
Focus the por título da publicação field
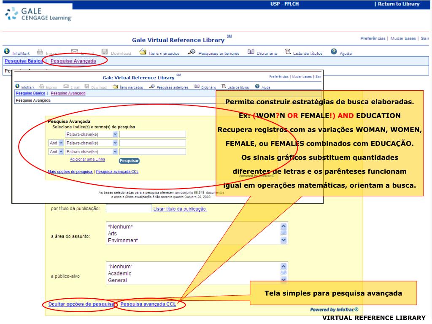click(129, 208)
